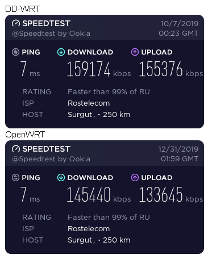Click the ping icon in DD-WRT result
This screenshot has height=259, width=208.
(15, 52)
